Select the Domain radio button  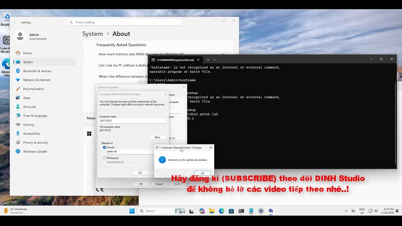105,147
